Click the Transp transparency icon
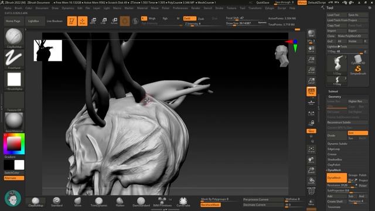The height and width of the screenshot is (211, 375). click(x=311, y=202)
